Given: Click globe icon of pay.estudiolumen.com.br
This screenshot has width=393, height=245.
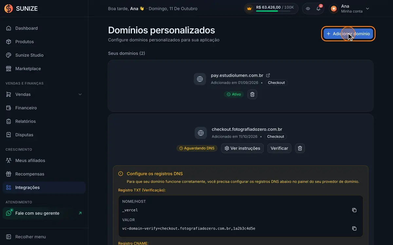Looking at the screenshot, I should tap(200, 79).
